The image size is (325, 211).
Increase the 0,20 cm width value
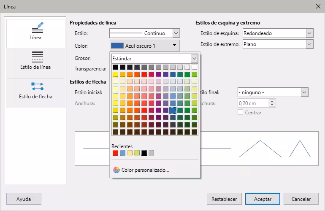272,101
